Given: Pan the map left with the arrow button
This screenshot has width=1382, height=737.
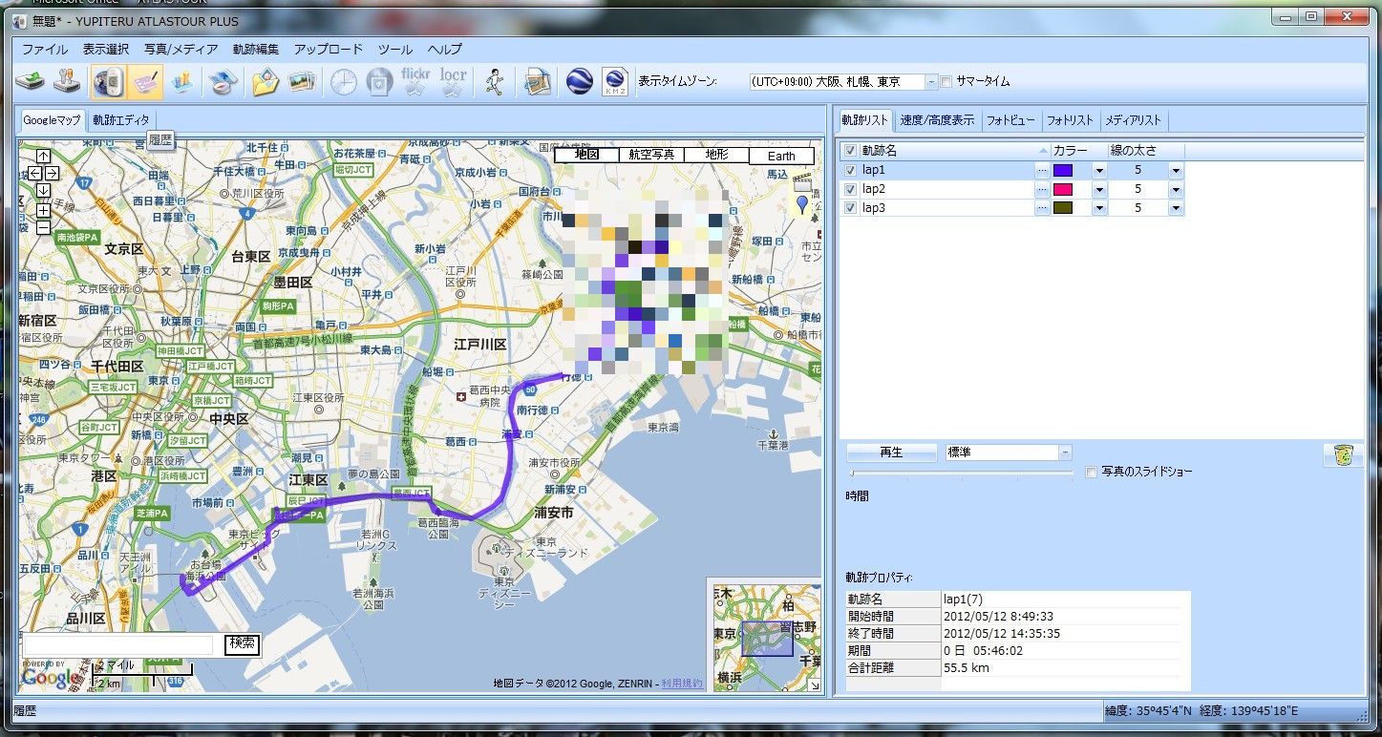Looking at the screenshot, I should [x=34, y=173].
